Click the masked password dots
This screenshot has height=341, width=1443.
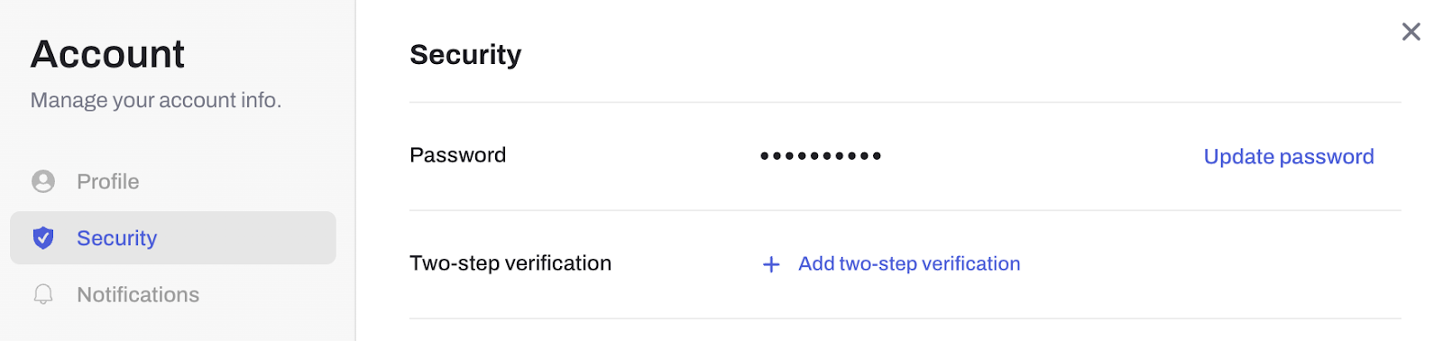(x=821, y=156)
